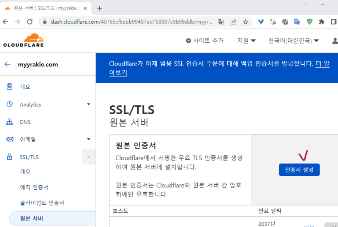Open 개요 under the SSL/TLS section
Viewport: 338px width, 227px height.
pyautogui.click(x=25, y=172)
